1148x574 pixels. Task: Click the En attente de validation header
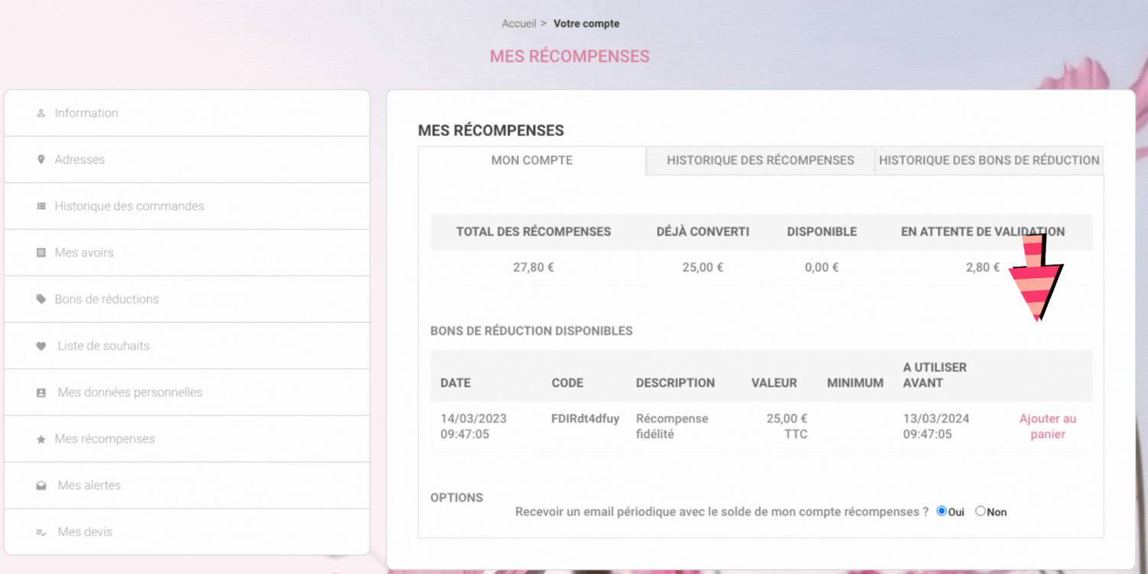click(983, 232)
